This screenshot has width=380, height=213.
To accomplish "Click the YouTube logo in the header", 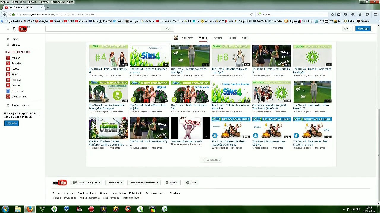I will click(20, 29).
